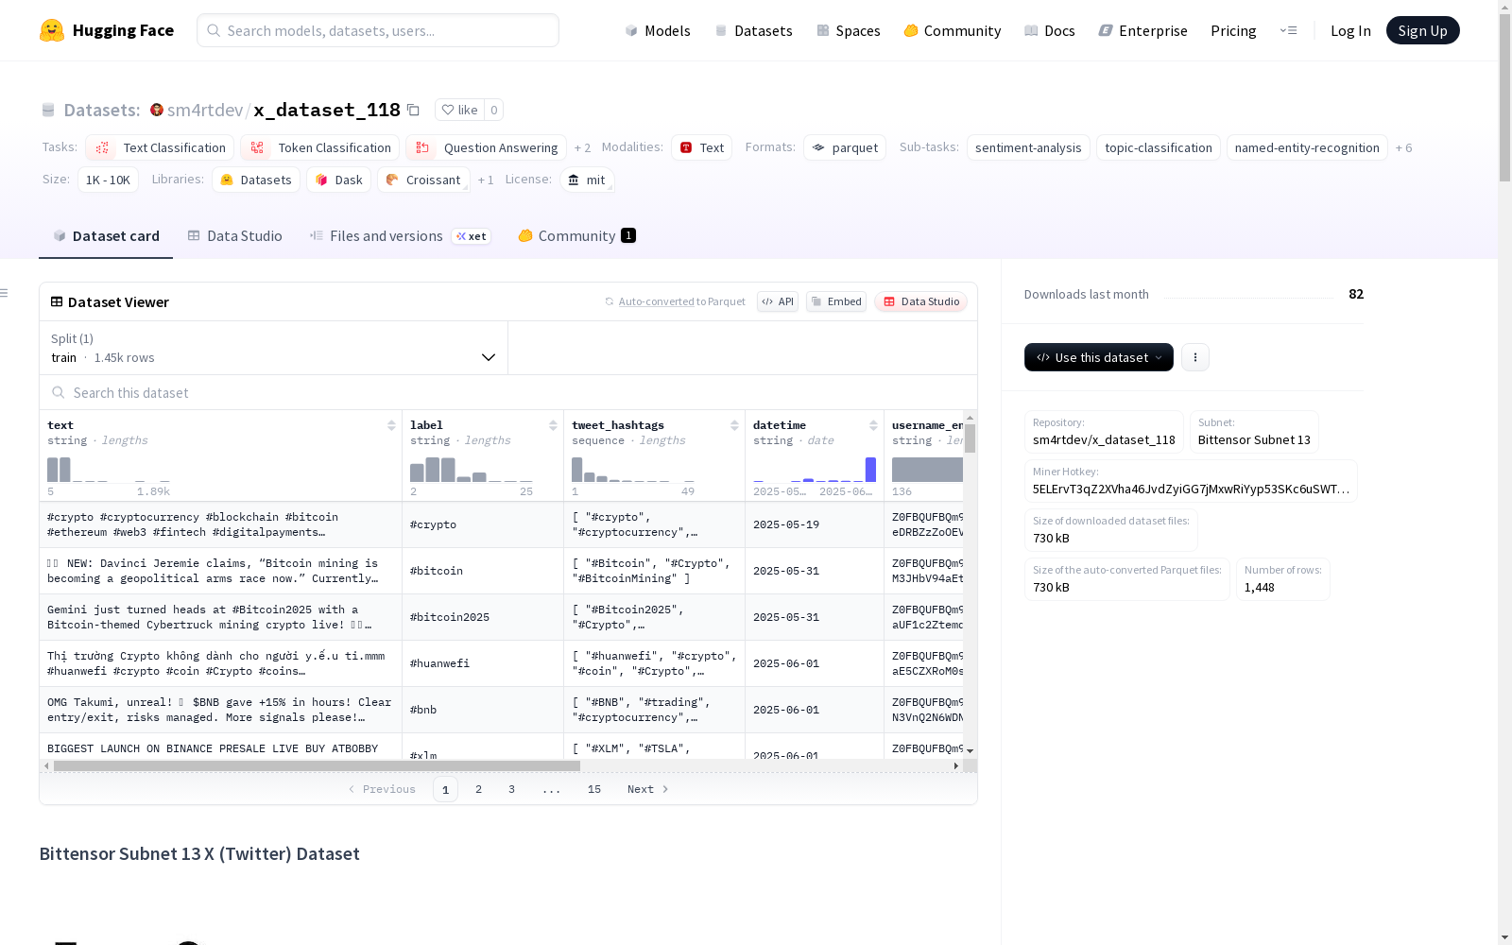Click the sentiment-analysis sub-task tag
The width and height of the screenshot is (1512, 945).
1028,147
